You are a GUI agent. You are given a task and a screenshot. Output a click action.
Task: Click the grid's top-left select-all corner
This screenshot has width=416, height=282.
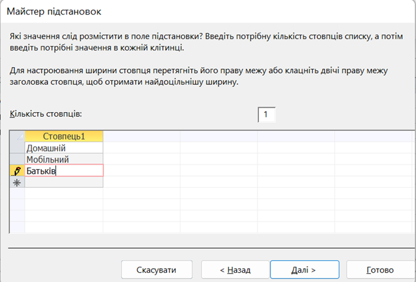(17, 136)
